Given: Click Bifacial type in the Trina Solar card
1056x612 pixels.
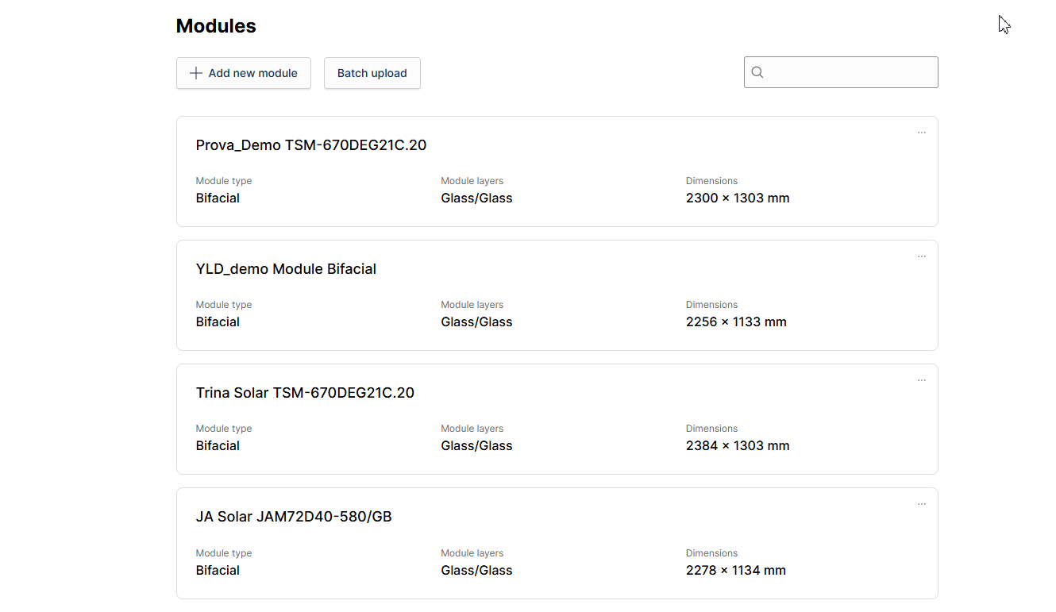Looking at the screenshot, I should click(x=218, y=446).
